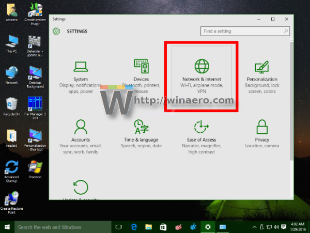Open the Privacy lock icon
Screen dimensions: 310x233
(x=262, y=127)
